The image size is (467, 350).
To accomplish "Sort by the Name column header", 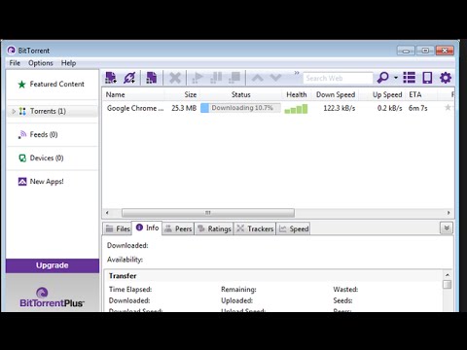I will point(133,94).
